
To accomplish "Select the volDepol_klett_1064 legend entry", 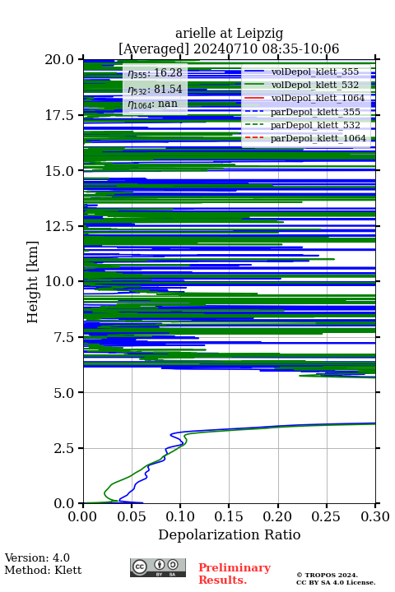I will (304, 98).
